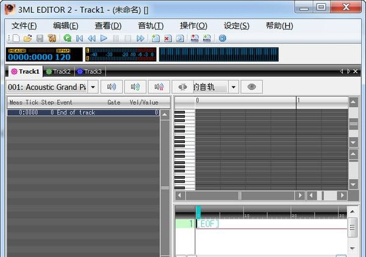Screen dimensions: 366x257
Task: Click the grey Save floppy disk icon
Action: 40,38
